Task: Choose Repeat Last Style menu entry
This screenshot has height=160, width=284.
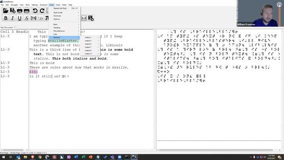Action: (65, 8)
